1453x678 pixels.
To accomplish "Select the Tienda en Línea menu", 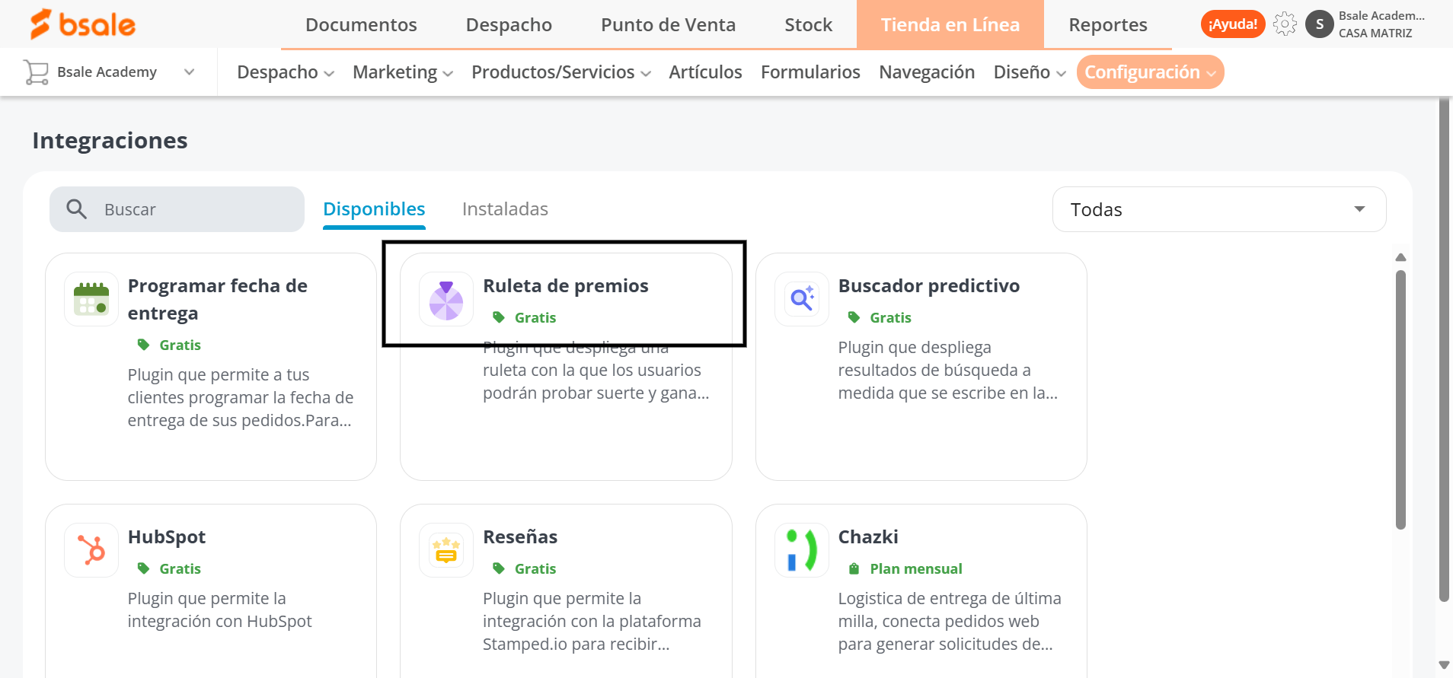I will point(950,24).
